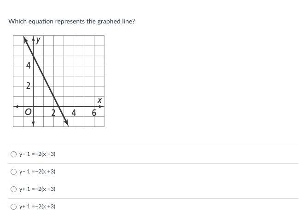Select radio button for y− 1 =−2(x +3)
This screenshot has height=224, width=304.
coord(13,172)
